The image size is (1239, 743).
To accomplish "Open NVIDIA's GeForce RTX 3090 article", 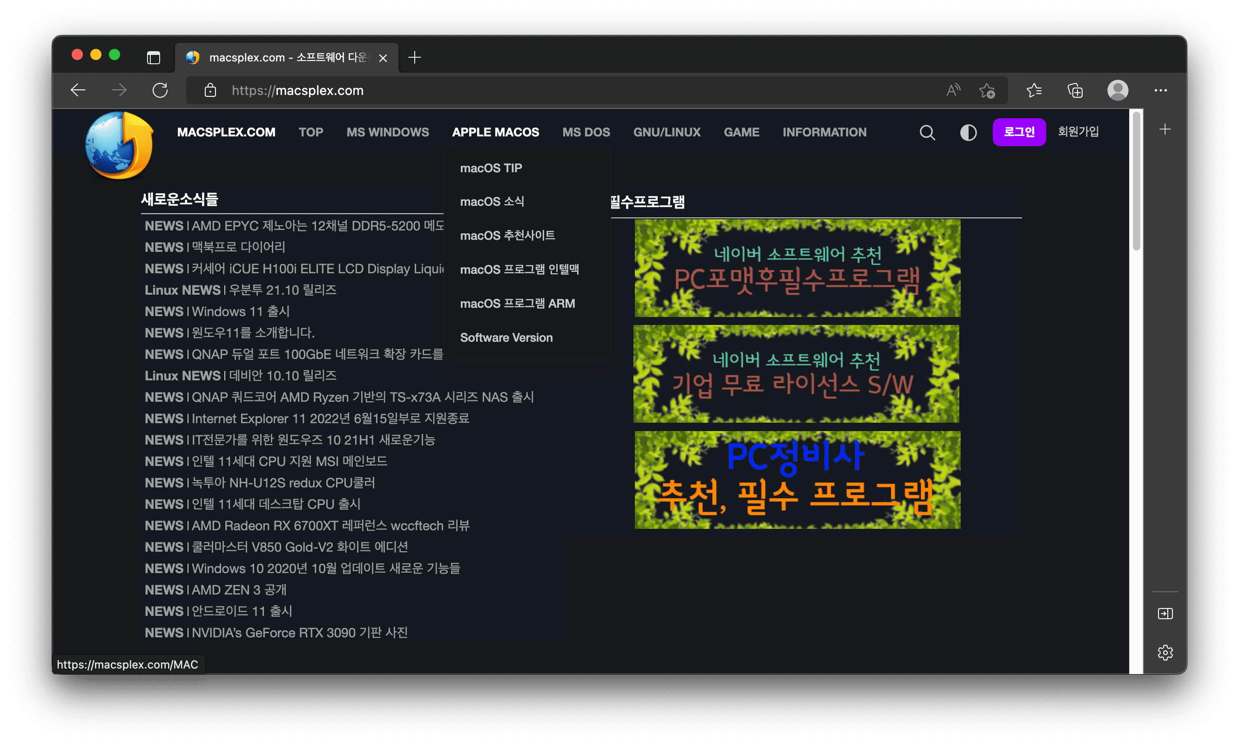I will click(300, 632).
